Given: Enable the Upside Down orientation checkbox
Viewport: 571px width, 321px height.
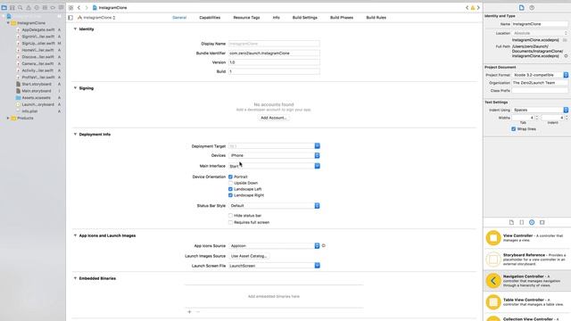Looking at the screenshot, I should (x=230, y=183).
